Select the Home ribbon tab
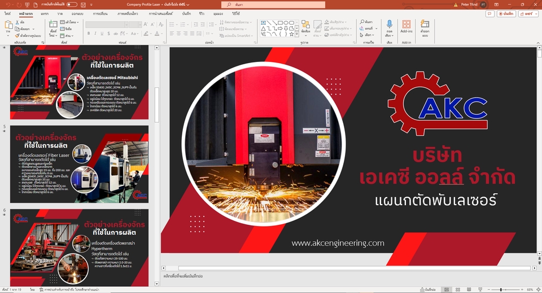This screenshot has width=542, height=293. click(26, 14)
